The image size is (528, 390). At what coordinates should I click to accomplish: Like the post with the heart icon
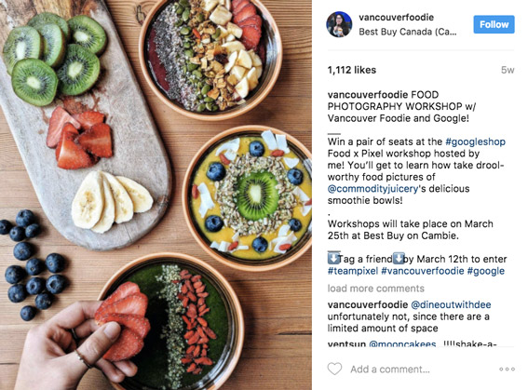click(334, 369)
